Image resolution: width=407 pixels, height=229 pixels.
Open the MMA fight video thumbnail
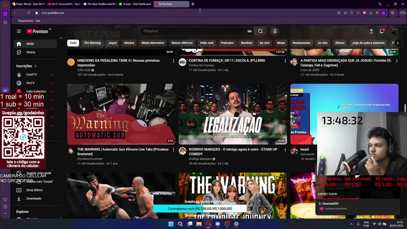pyautogui.click(x=121, y=196)
